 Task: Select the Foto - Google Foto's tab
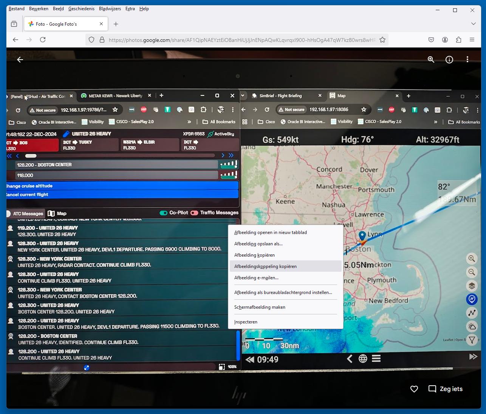[66, 24]
